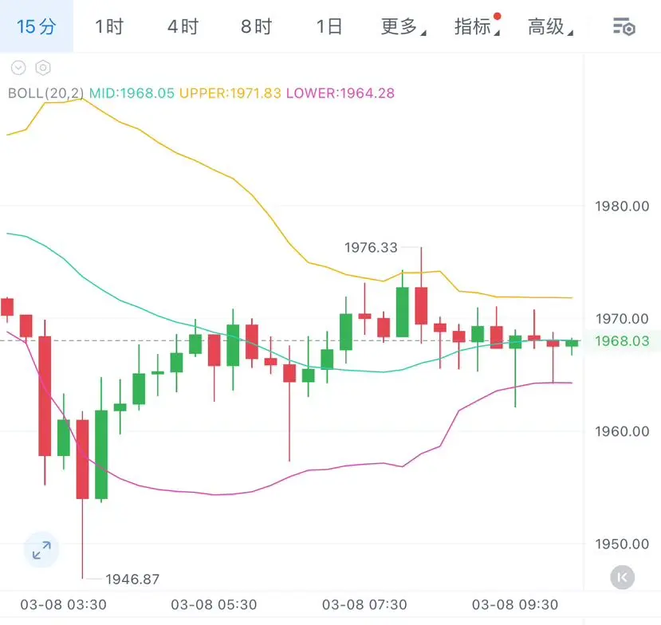Open the 高级 advanced dropdown
This screenshot has width=661, height=625.
(550, 26)
